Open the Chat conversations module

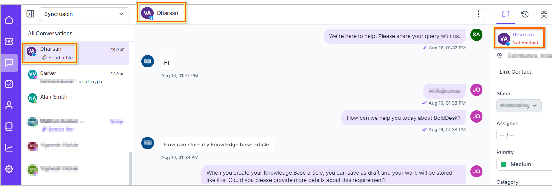coord(9,62)
